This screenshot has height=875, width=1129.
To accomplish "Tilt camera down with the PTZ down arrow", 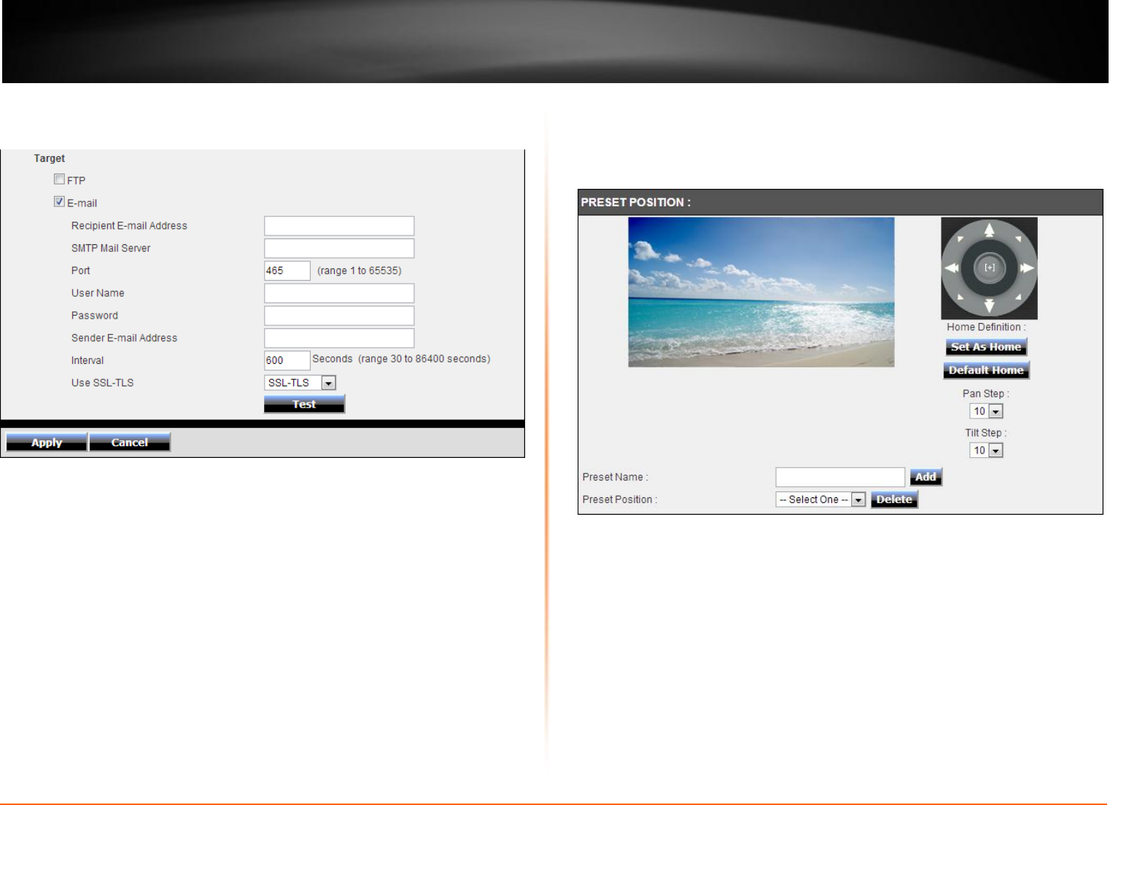I will (x=989, y=306).
